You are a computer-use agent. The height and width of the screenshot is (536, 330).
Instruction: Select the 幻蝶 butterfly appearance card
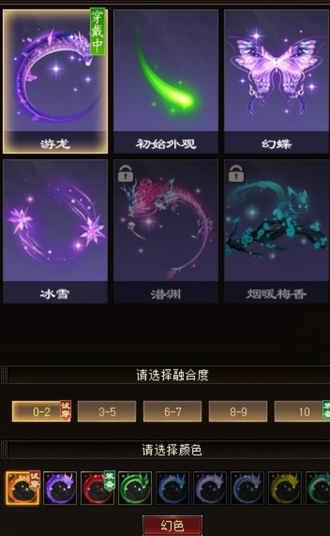[x=276, y=81]
